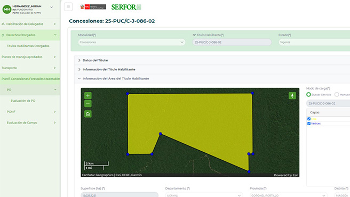The height and width of the screenshot is (197, 350).
Task: Click the Superficie (ha) field
Action: (120, 195)
